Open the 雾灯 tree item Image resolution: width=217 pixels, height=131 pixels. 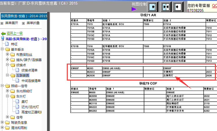(x=24, y=102)
